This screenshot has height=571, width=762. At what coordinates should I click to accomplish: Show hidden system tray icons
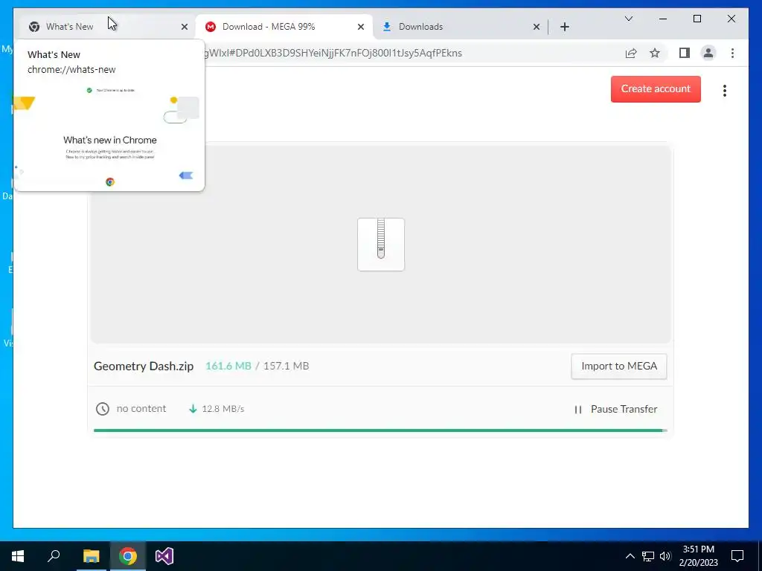click(630, 556)
